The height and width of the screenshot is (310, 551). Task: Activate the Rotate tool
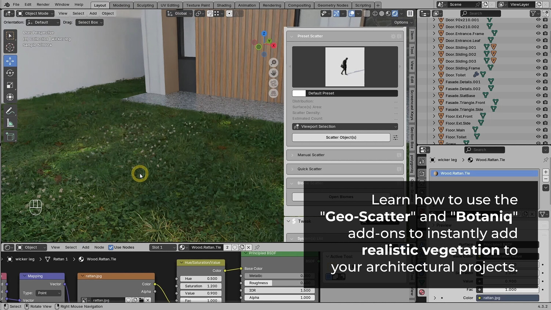tap(10, 73)
